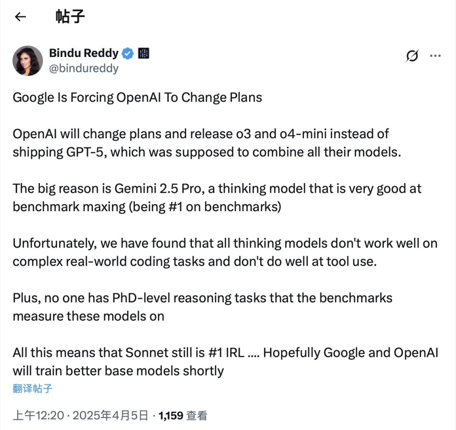Navigate back using the left arrow
Image resolution: width=456 pixels, height=430 pixels.
pos(19,17)
